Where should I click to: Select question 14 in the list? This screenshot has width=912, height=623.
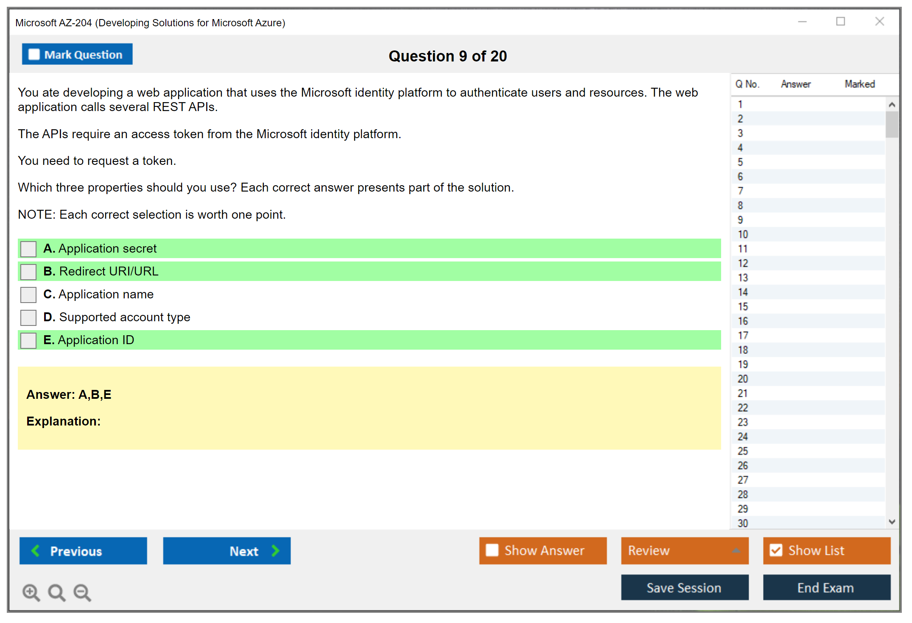click(743, 292)
